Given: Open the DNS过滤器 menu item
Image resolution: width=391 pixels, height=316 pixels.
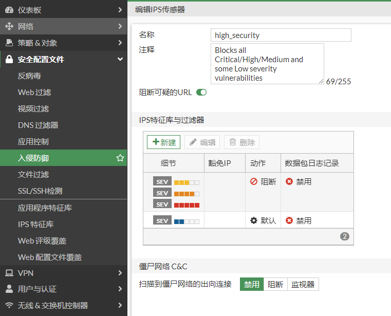Looking at the screenshot, I should [38, 125].
